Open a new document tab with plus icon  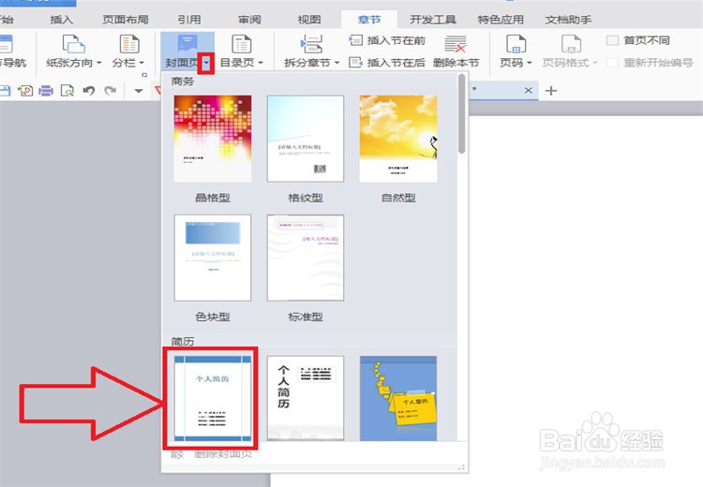pyautogui.click(x=551, y=91)
